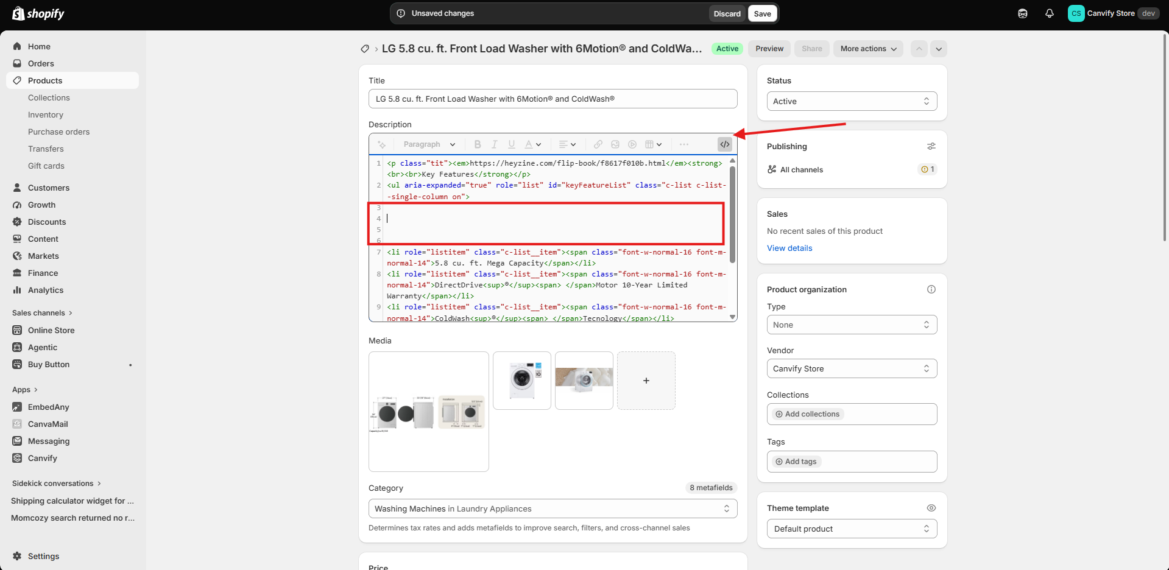Open more formatting options ellipsis
The width and height of the screenshot is (1169, 570).
(684, 144)
